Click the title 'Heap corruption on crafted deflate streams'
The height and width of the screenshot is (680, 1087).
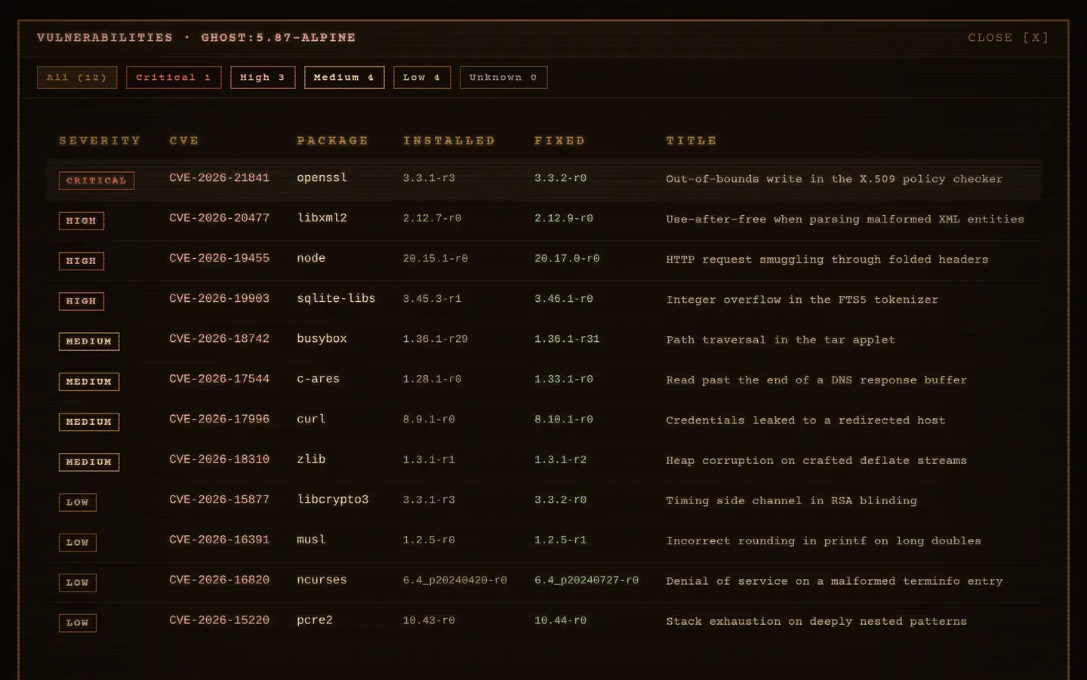point(816,460)
